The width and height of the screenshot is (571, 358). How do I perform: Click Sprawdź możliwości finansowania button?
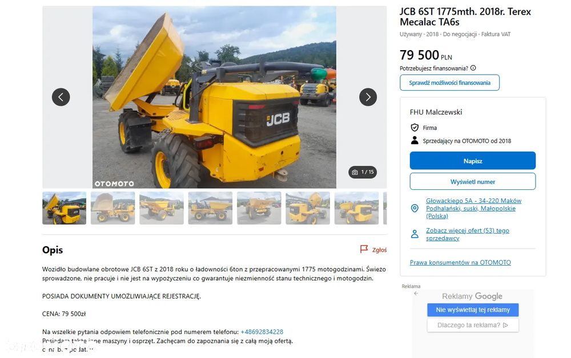pos(449,83)
